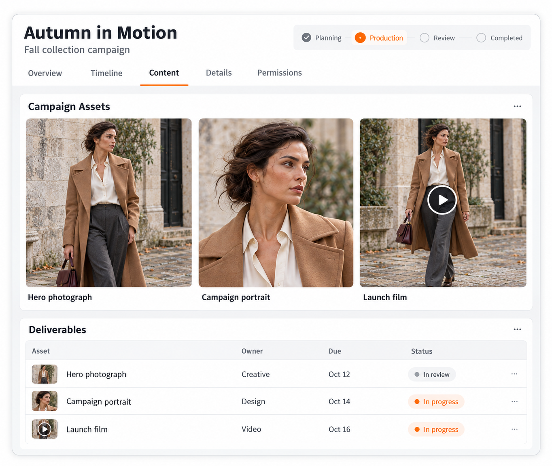
Task: Select the Content tab
Action: tap(164, 73)
